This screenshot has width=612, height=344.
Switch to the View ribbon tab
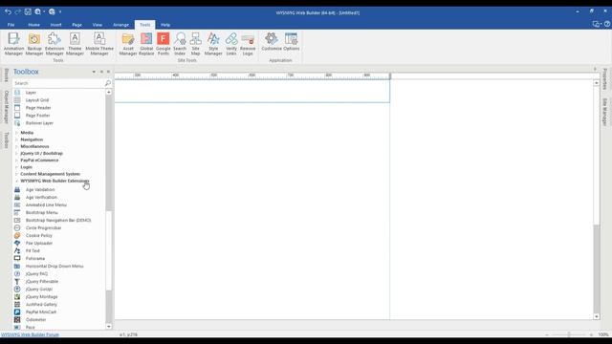tap(98, 25)
